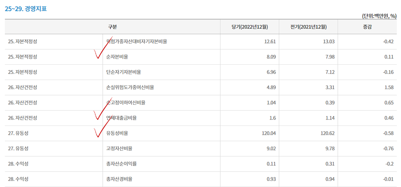Select the 위험가중자산대비자기자본비율 row label
401x187 pixels.
pos(137,42)
